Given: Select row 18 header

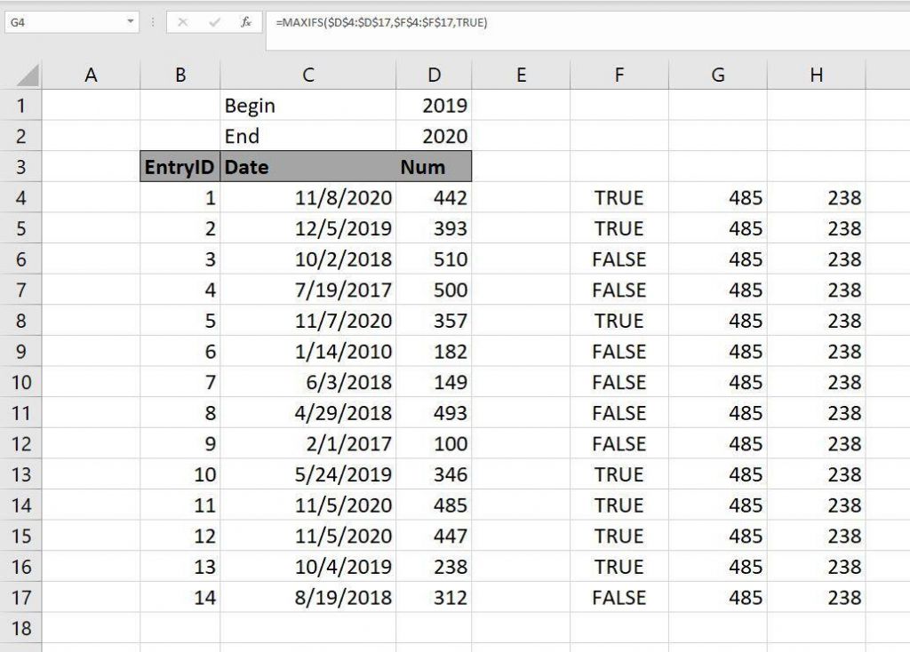Looking at the screenshot, I should coord(21,628).
